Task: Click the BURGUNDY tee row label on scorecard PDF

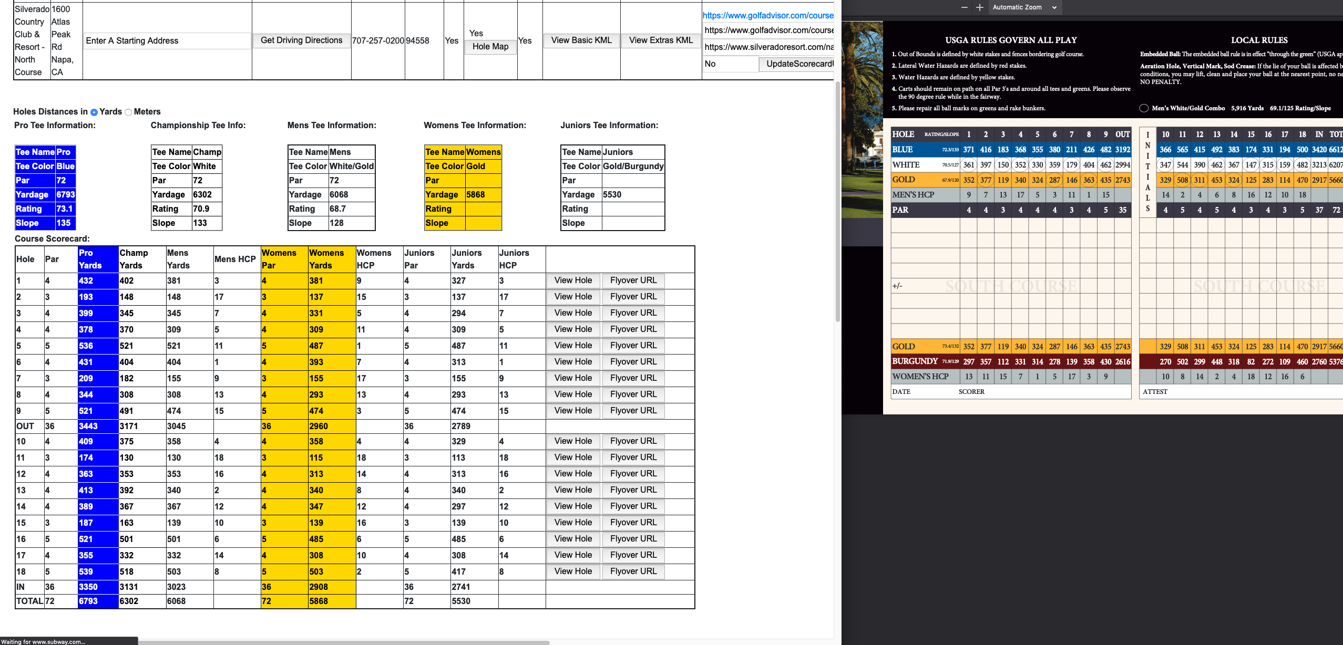Action: (x=915, y=361)
